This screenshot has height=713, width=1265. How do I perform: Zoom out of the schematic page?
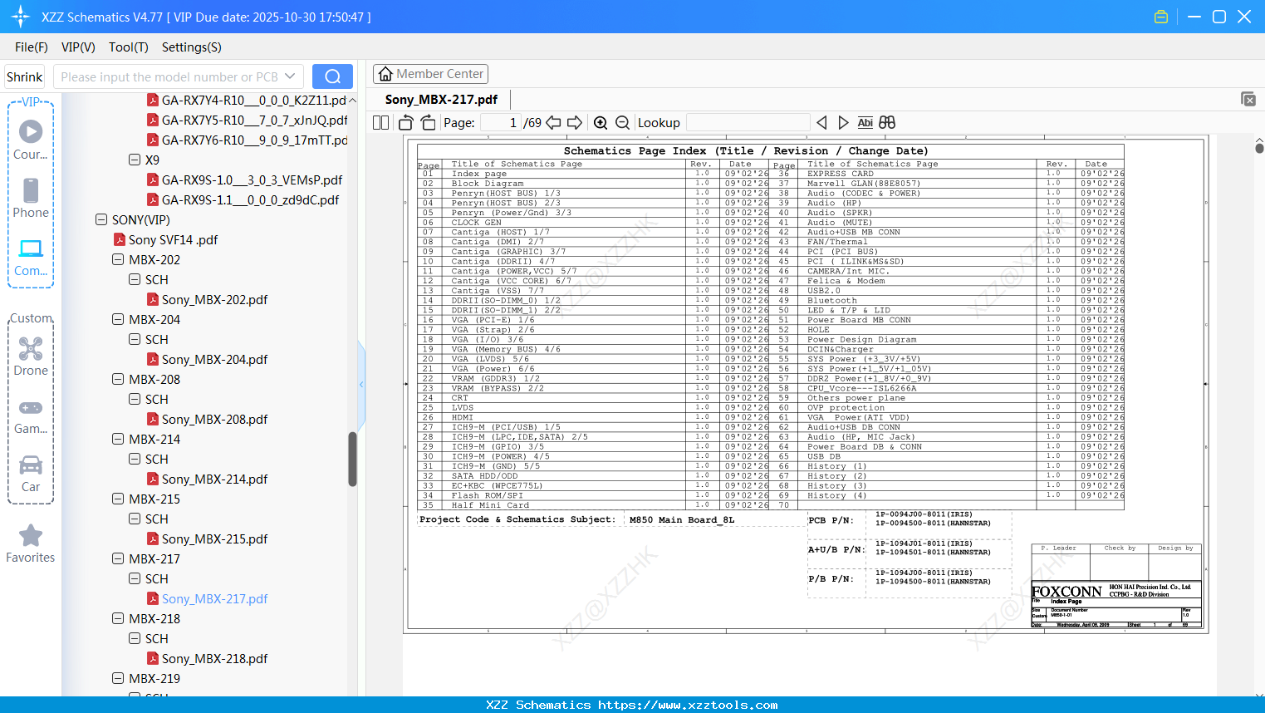(x=622, y=123)
